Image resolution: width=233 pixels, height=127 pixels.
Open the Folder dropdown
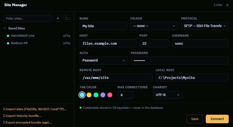[154, 26]
